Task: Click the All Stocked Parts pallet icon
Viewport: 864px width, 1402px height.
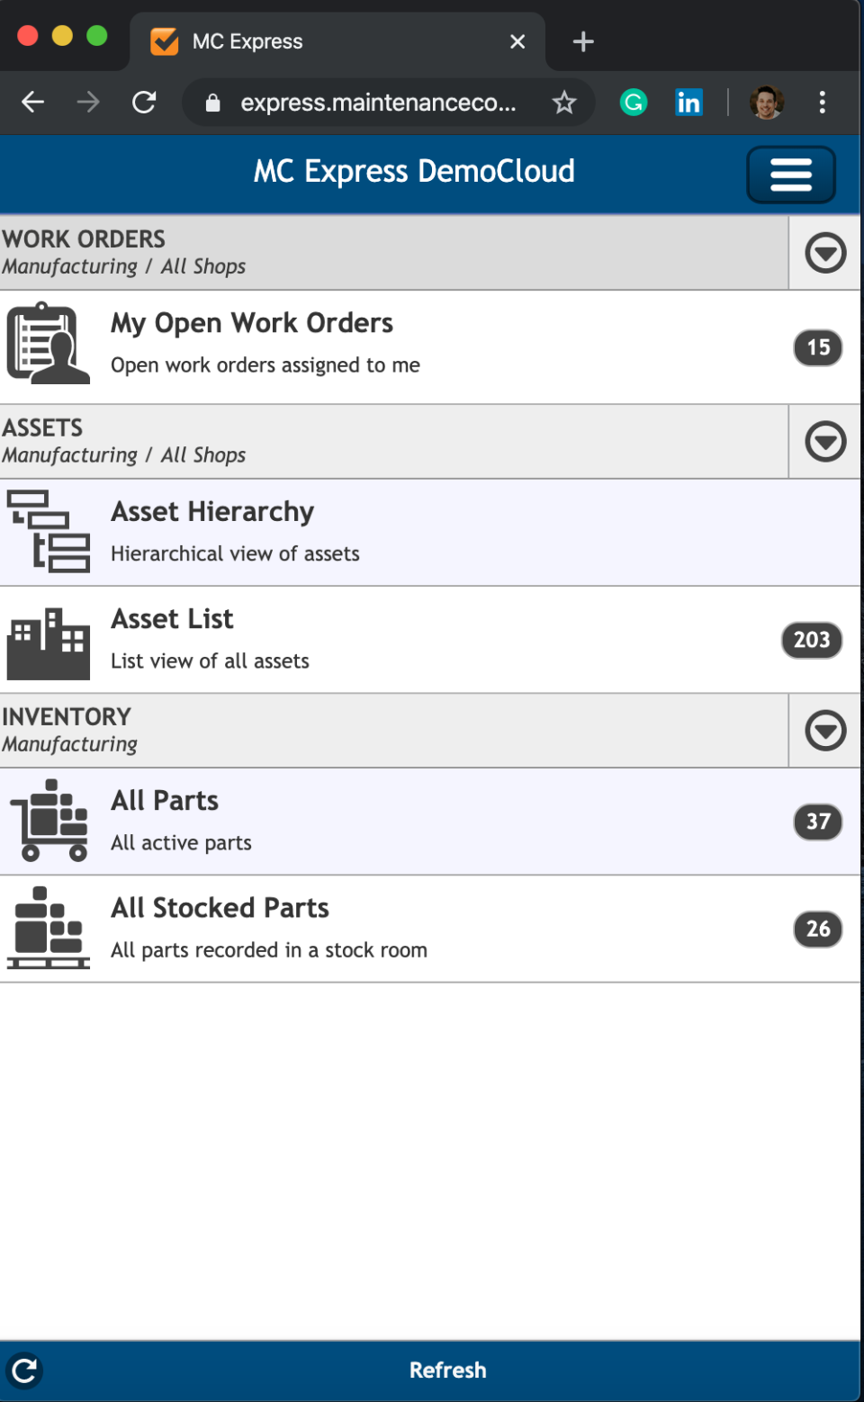Action: tap(49, 928)
